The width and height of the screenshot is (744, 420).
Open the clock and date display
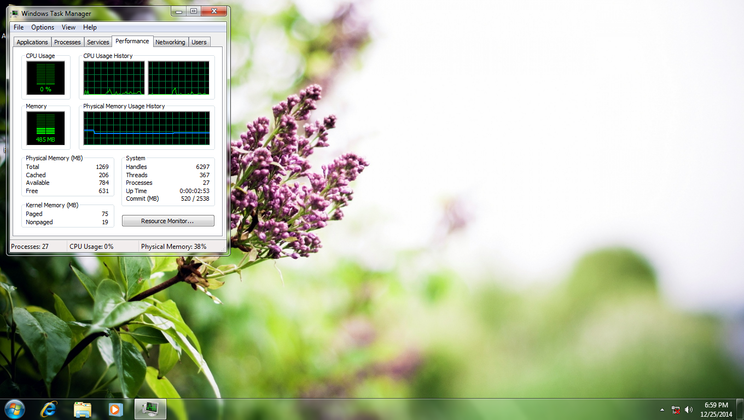click(x=716, y=410)
